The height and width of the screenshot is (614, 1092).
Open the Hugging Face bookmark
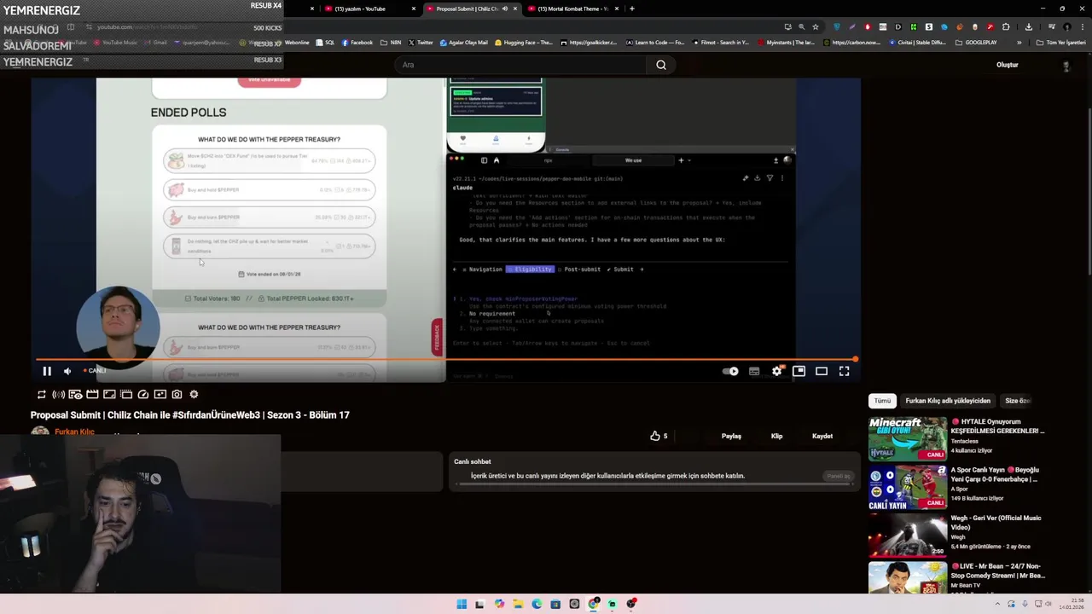[x=525, y=43]
